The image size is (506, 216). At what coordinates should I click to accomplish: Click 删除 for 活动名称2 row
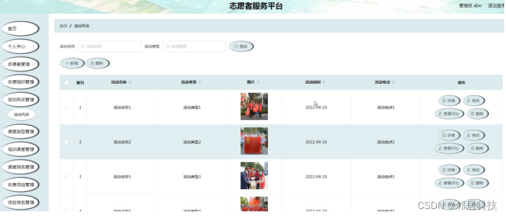[x=478, y=148]
